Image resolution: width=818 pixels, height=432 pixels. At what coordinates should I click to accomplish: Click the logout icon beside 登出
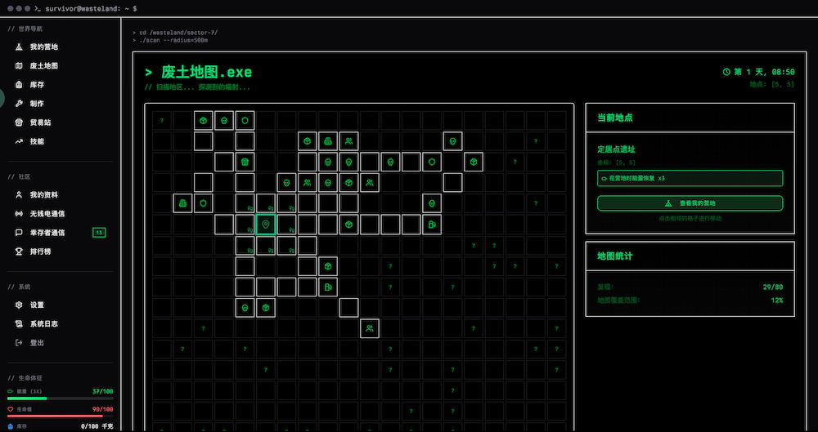[x=19, y=343]
